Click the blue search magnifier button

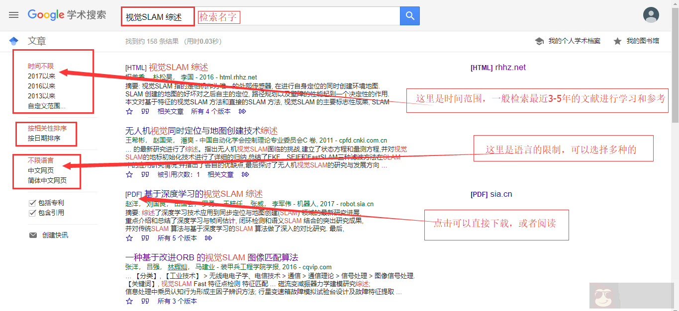(x=410, y=16)
